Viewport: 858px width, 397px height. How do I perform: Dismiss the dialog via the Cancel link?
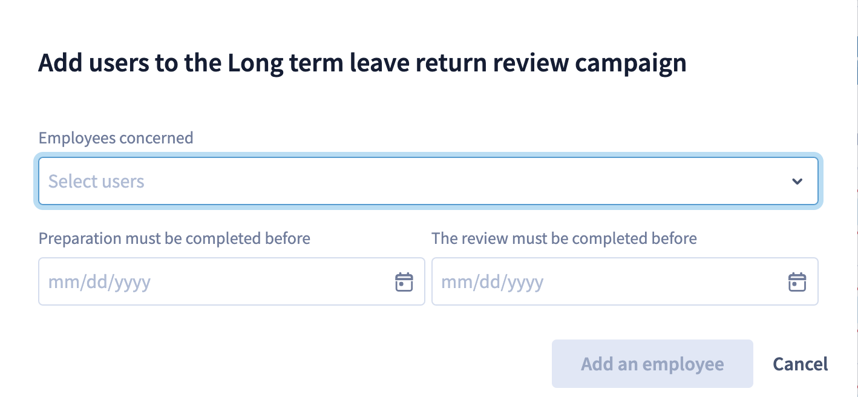point(801,364)
